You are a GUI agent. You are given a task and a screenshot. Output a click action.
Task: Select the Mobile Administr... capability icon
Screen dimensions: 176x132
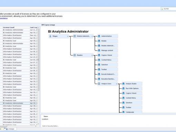click(99, 46)
